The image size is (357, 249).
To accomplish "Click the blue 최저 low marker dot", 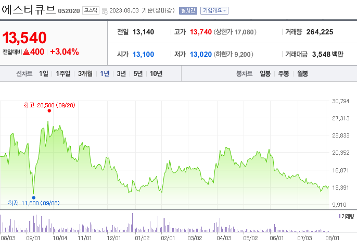I will coord(34,197).
